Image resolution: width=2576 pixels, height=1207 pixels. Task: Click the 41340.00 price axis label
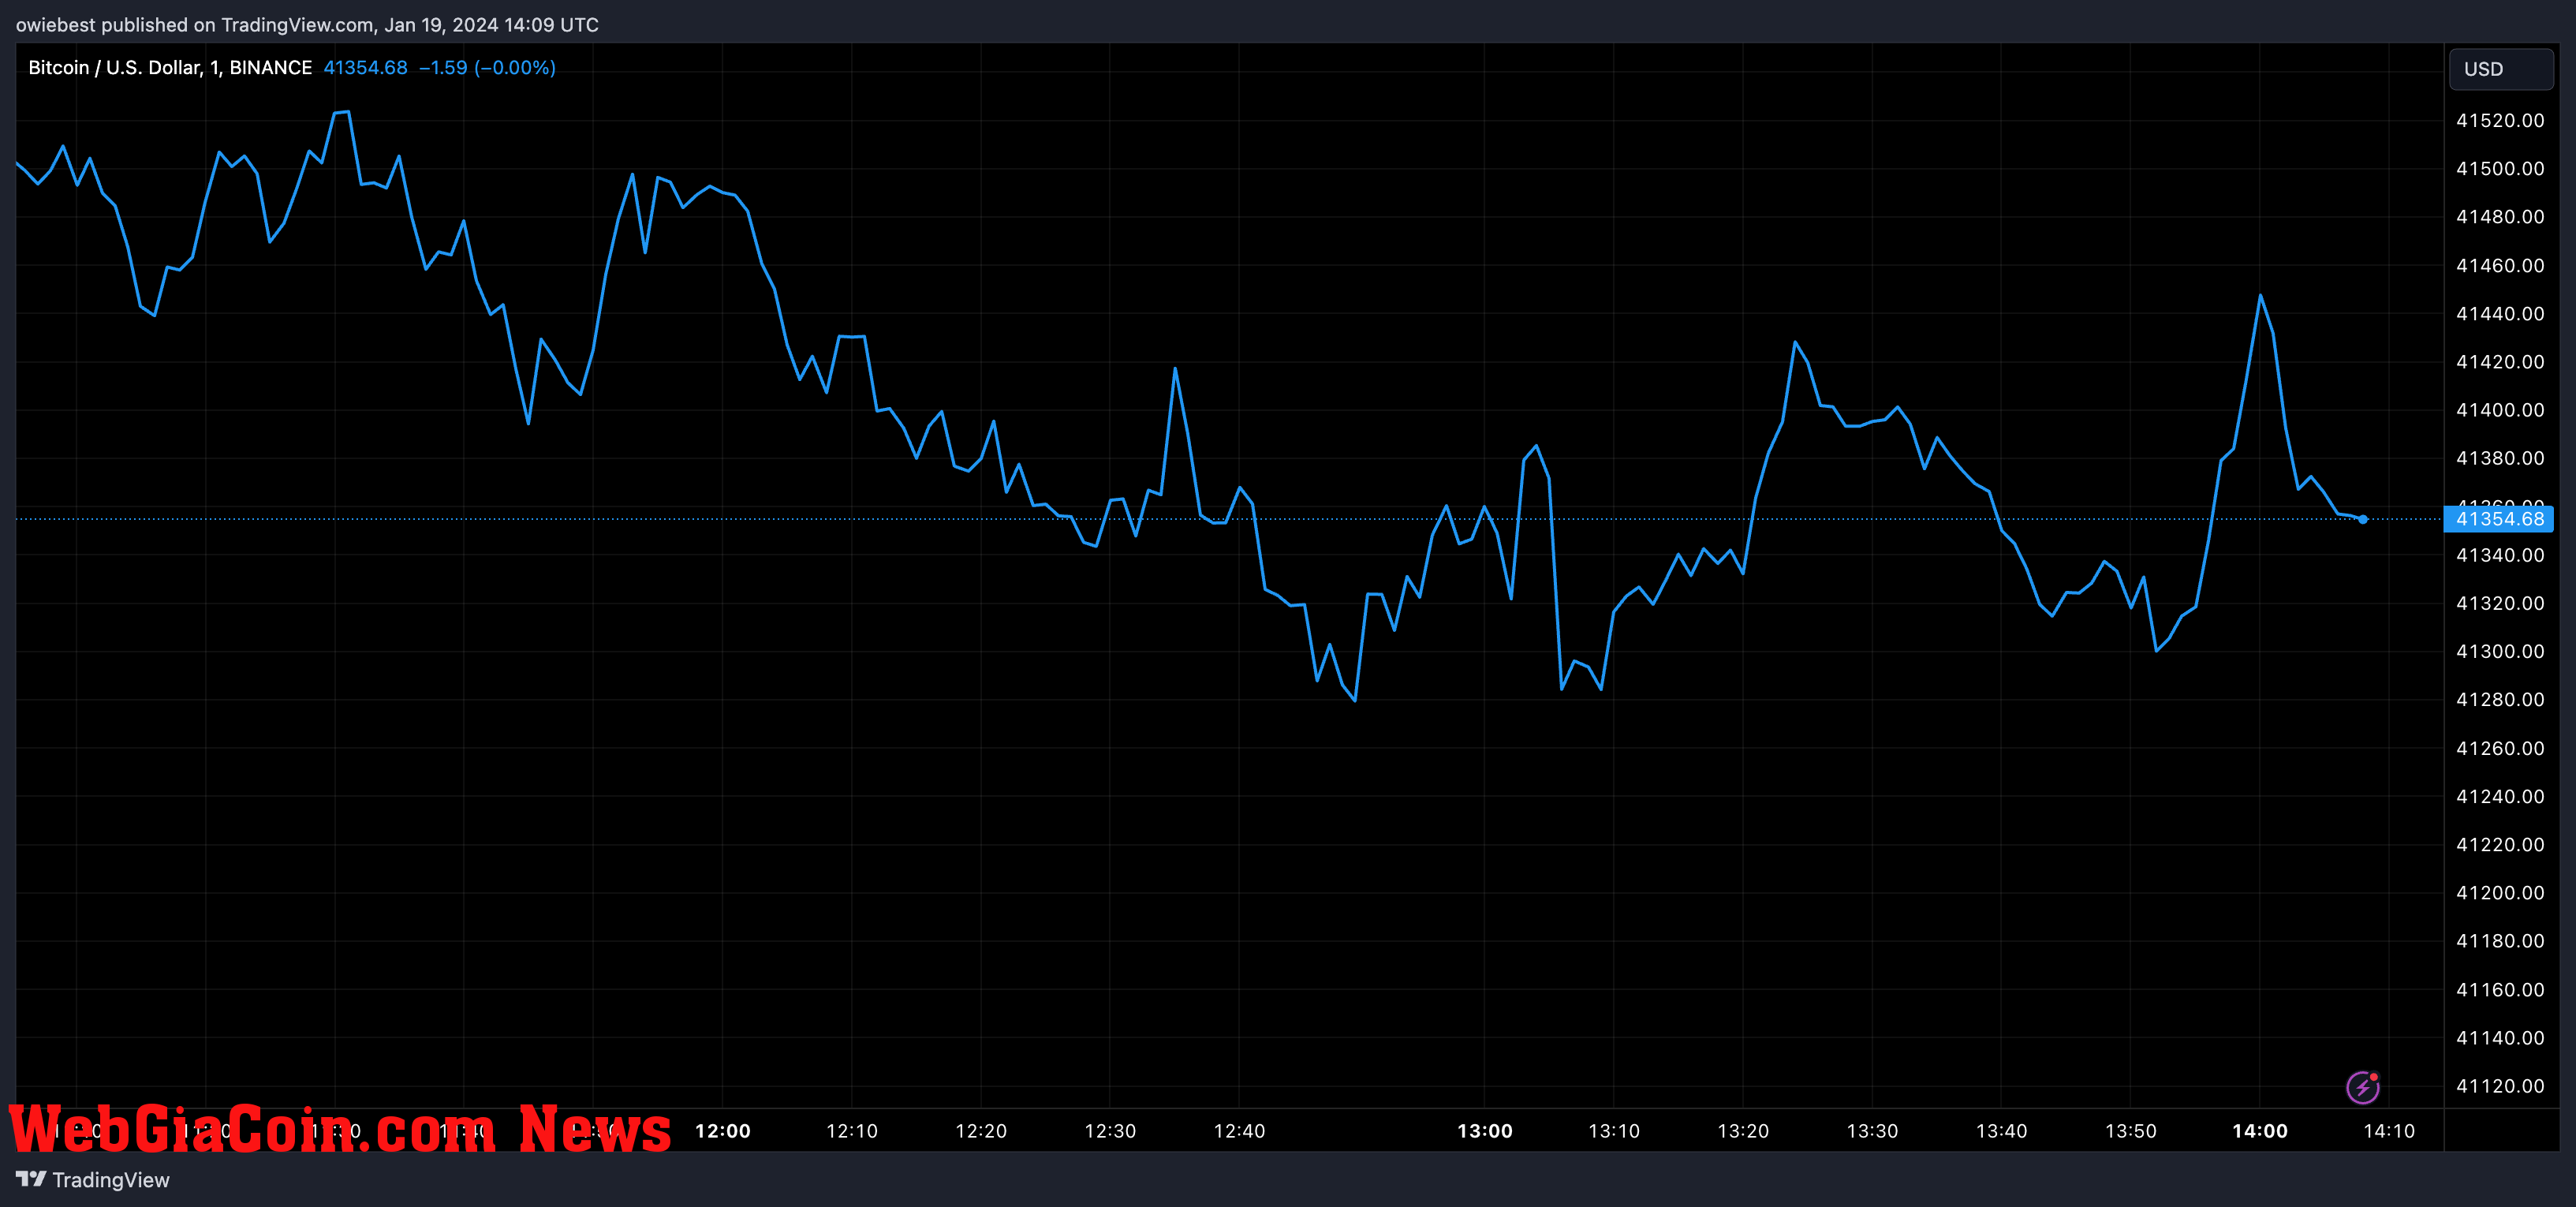coord(2500,555)
